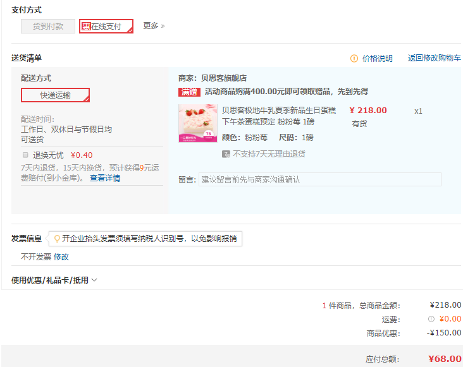Open the strawberry cake product thumbnail

tap(198, 123)
